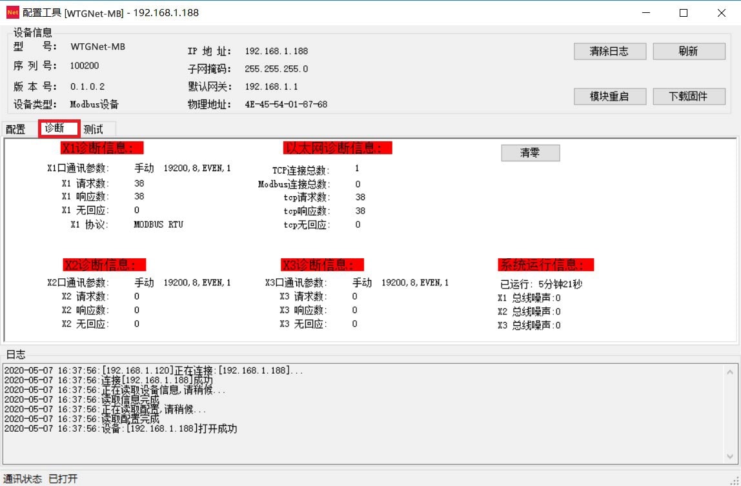This screenshot has height=486, width=741.
Task: Click X1 总线噪声:0 entry
Action: click(529, 298)
